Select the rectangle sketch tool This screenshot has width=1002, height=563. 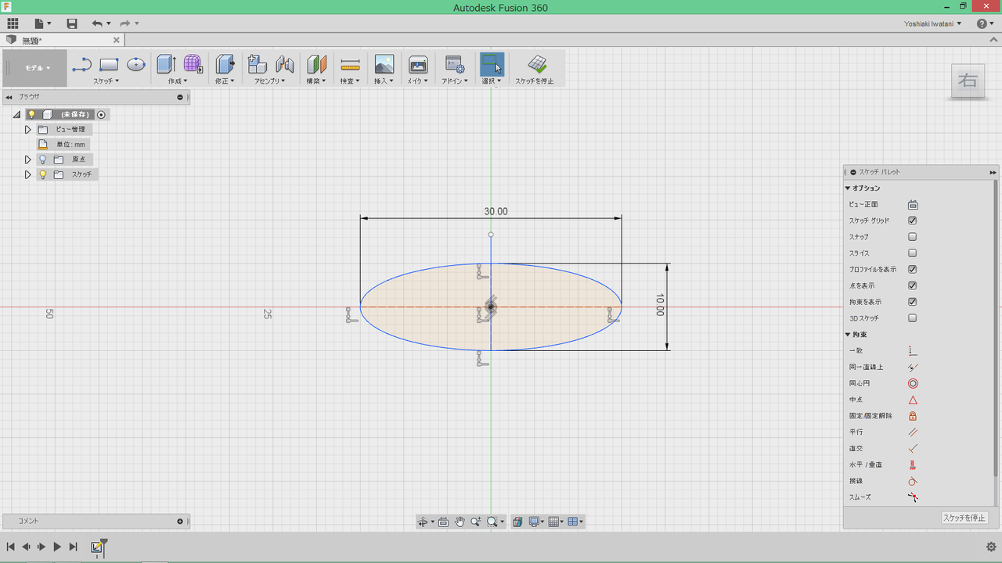pos(109,64)
